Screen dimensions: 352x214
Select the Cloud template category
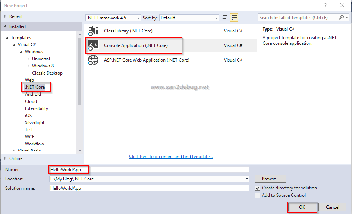[31, 101]
